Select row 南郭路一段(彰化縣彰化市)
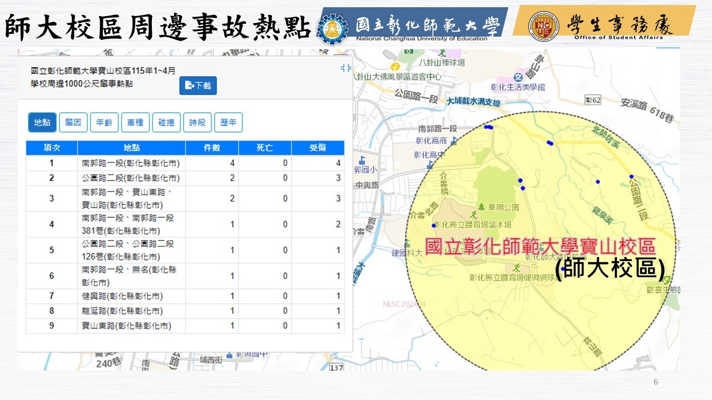Image resolution: width=712 pixels, height=400 pixels. pos(185,163)
